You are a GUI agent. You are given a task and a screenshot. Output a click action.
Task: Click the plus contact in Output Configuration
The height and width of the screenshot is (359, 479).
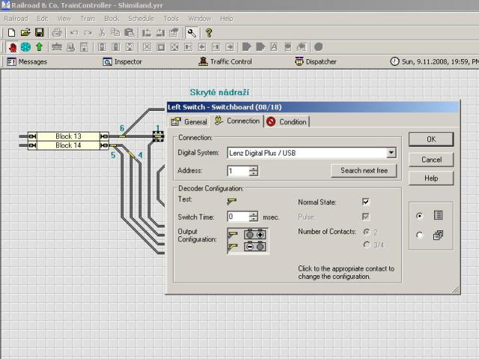tap(260, 235)
